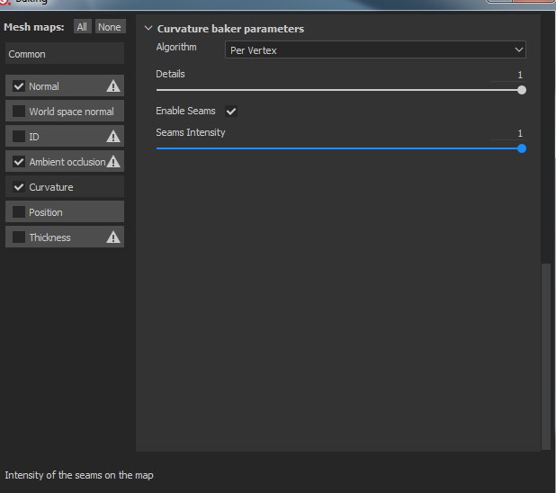This screenshot has width=556, height=493.
Task: Select the Normal row label
Action: click(x=44, y=86)
